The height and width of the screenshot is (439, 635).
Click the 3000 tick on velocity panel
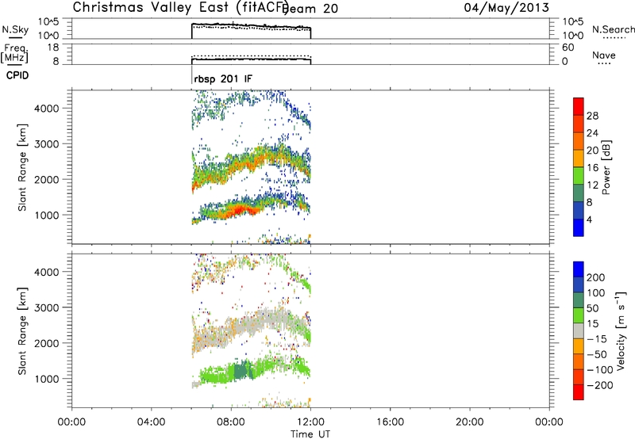coord(47,307)
